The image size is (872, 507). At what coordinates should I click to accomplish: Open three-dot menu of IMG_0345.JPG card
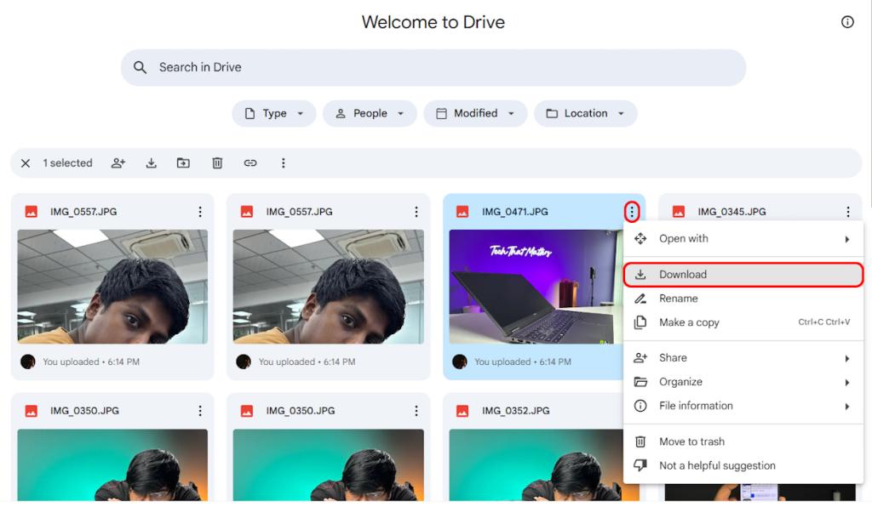click(x=848, y=212)
